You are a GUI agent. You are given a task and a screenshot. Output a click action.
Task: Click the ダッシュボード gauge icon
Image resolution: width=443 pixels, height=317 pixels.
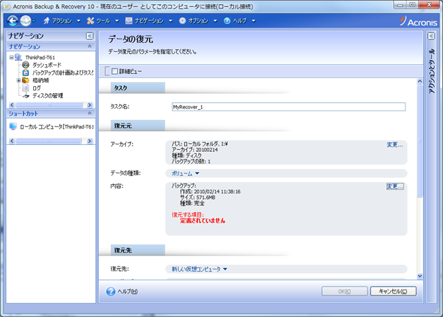tap(26, 65)
